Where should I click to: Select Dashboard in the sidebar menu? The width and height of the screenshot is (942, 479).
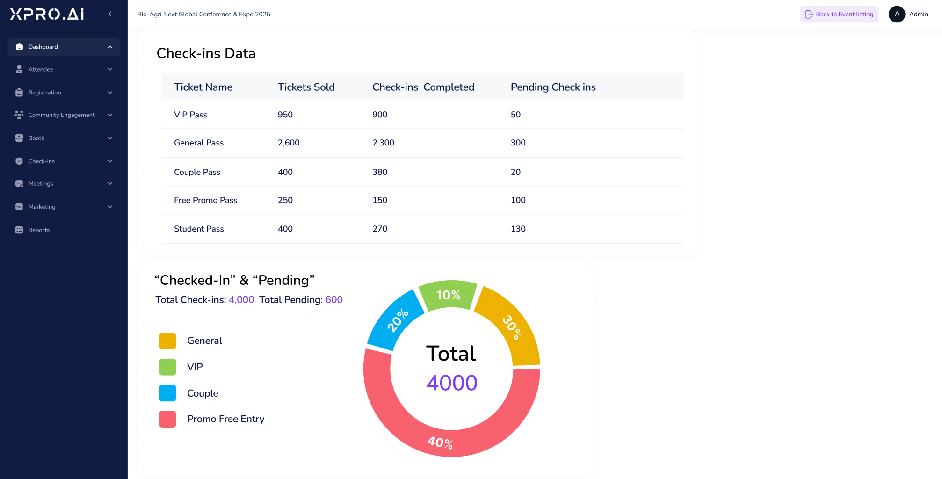click(43, 47)
